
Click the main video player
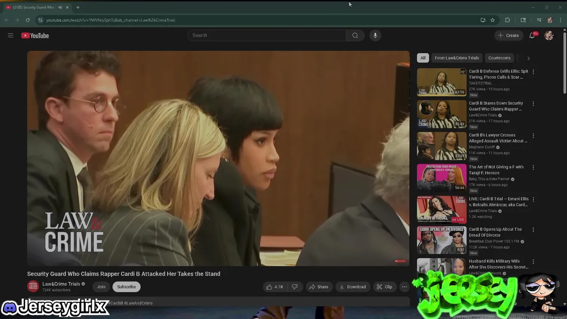pos(218,158)
